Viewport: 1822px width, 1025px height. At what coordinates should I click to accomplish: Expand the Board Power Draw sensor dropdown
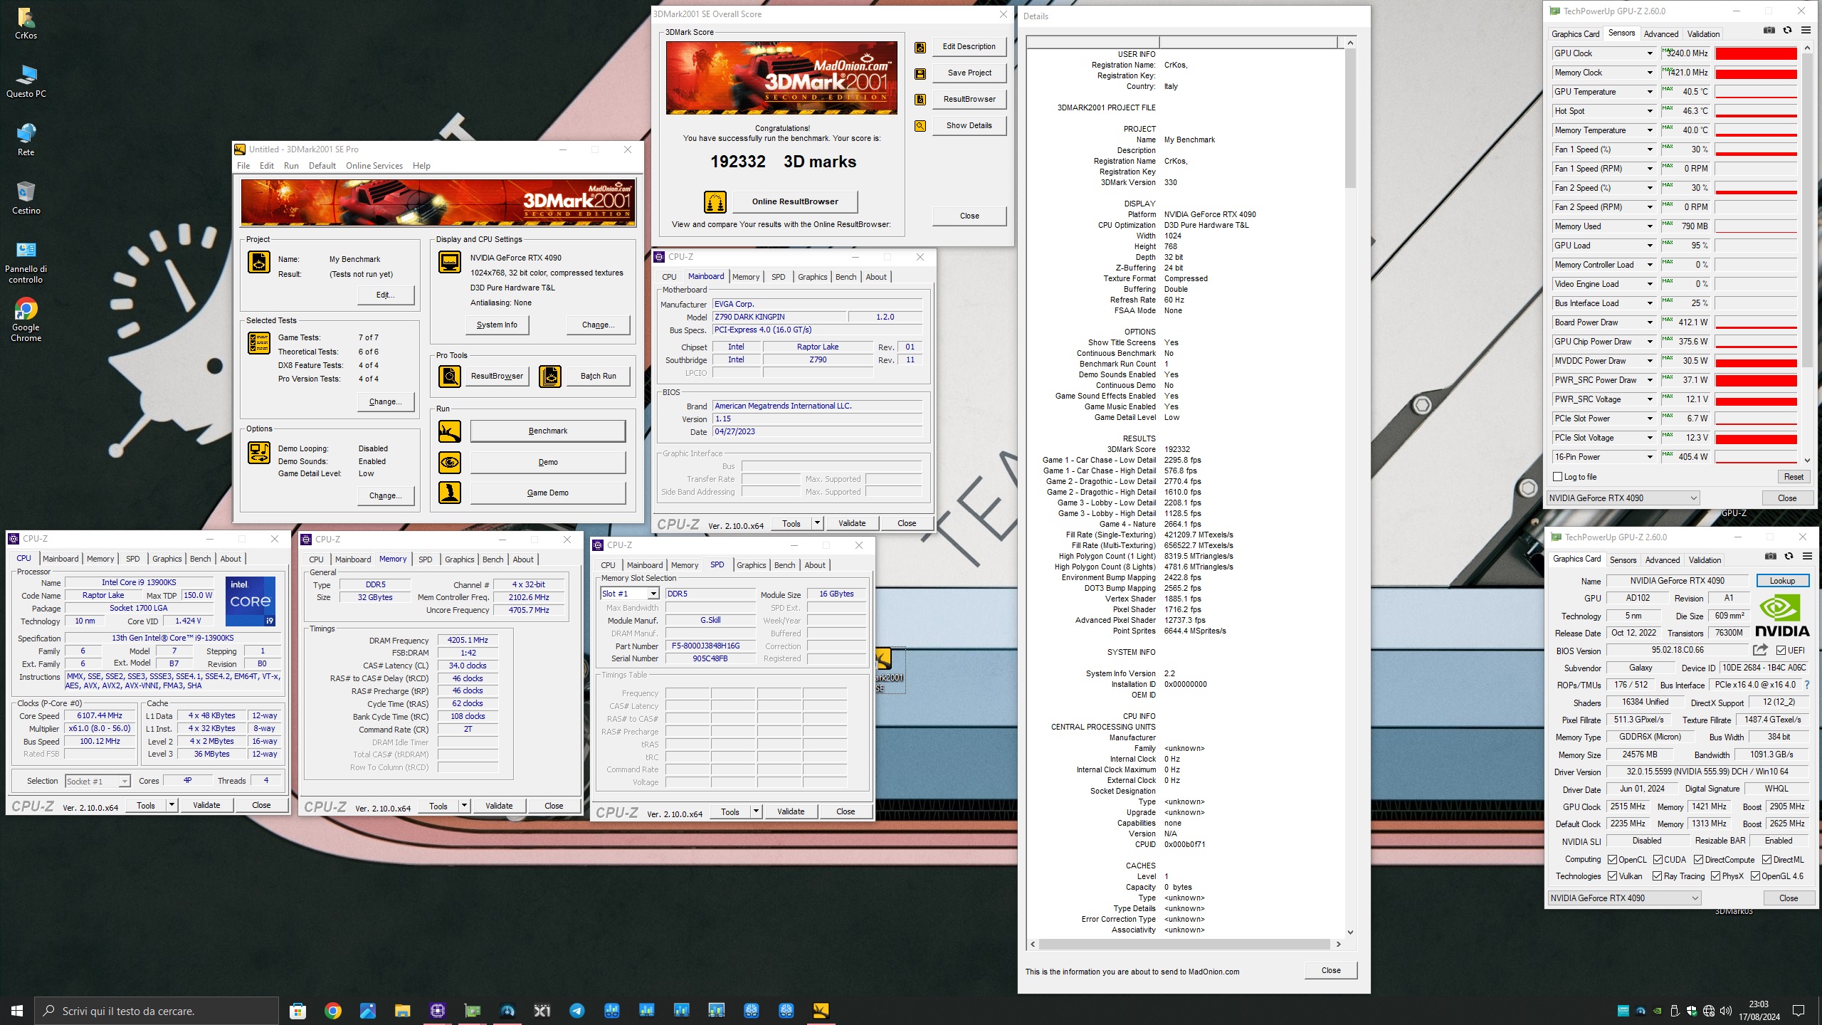click(x=1650, y=322)
